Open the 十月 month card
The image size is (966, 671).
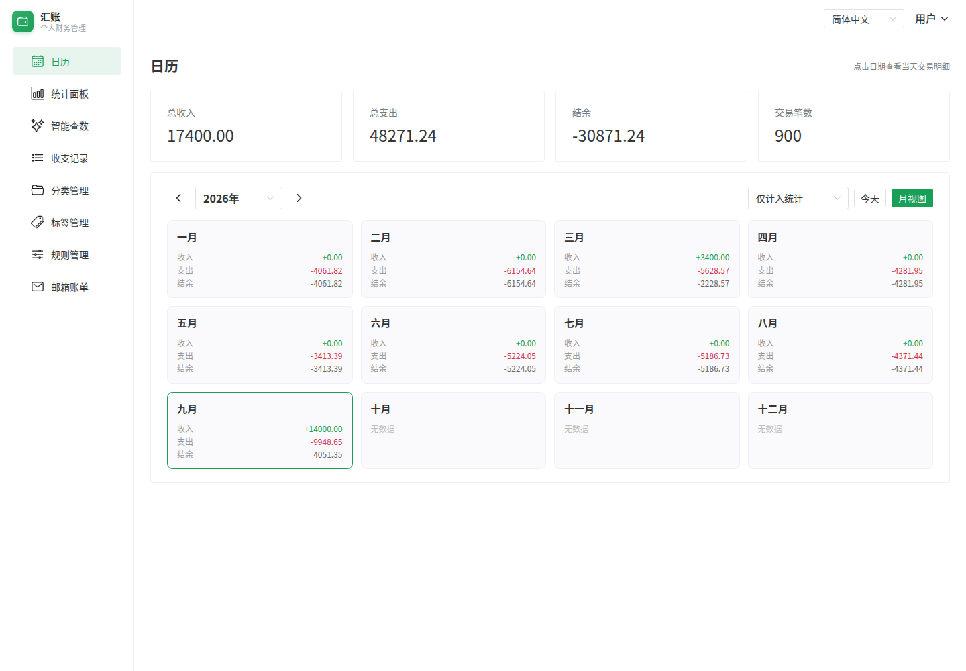tap(453, 430)
